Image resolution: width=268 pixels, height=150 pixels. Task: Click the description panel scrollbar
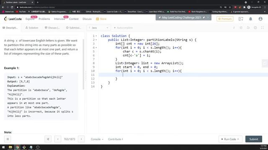coord(83,64)
